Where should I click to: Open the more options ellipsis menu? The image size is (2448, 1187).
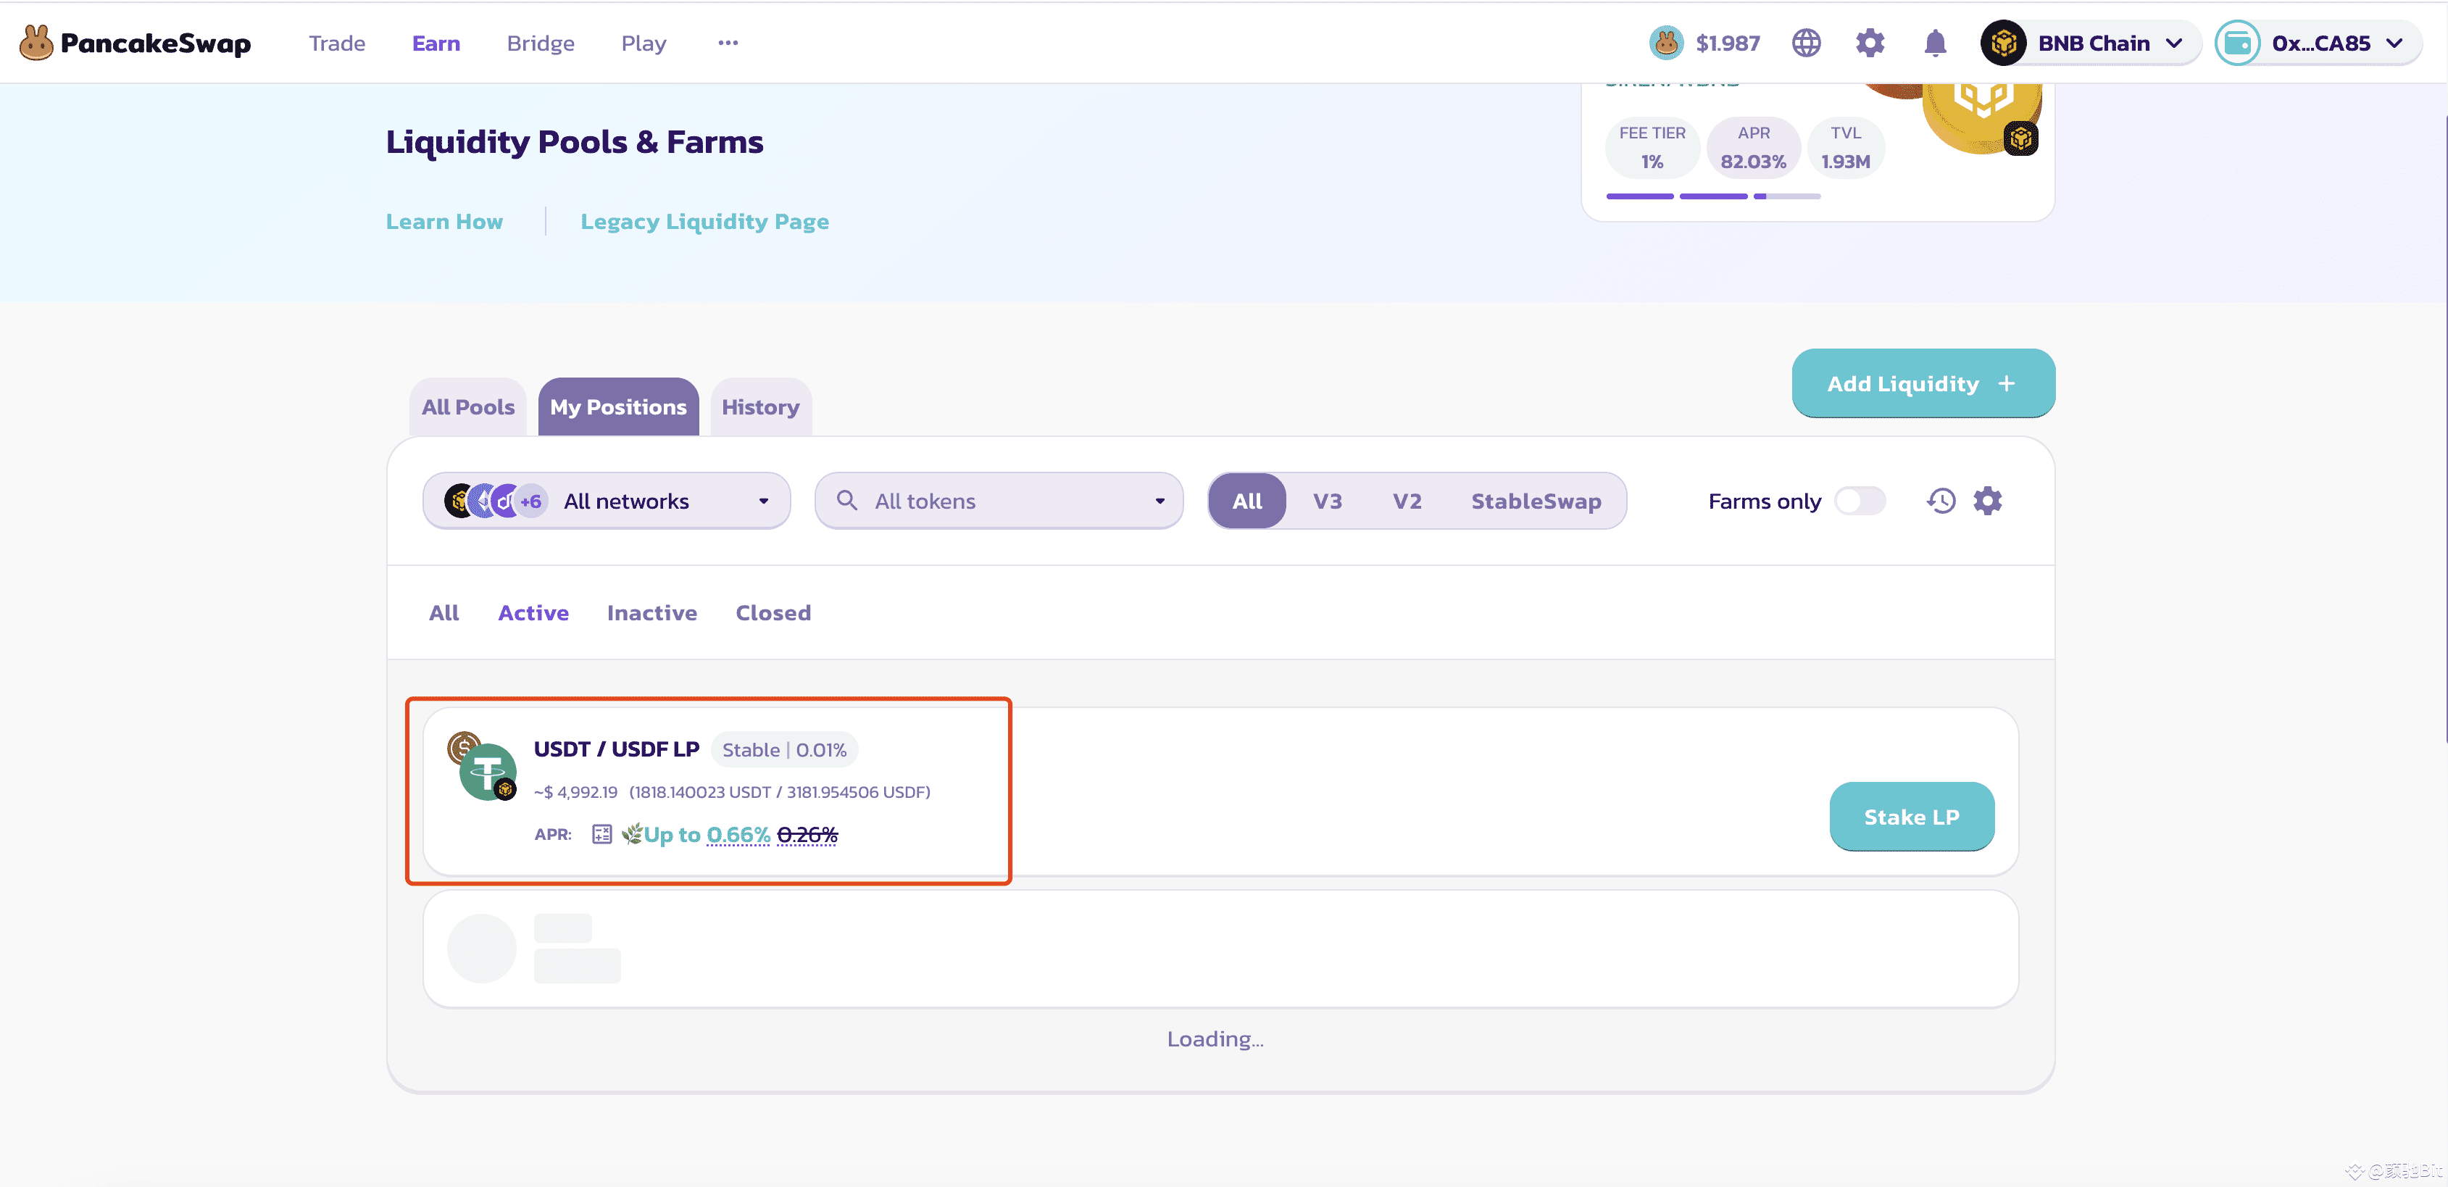coord(728,43)
